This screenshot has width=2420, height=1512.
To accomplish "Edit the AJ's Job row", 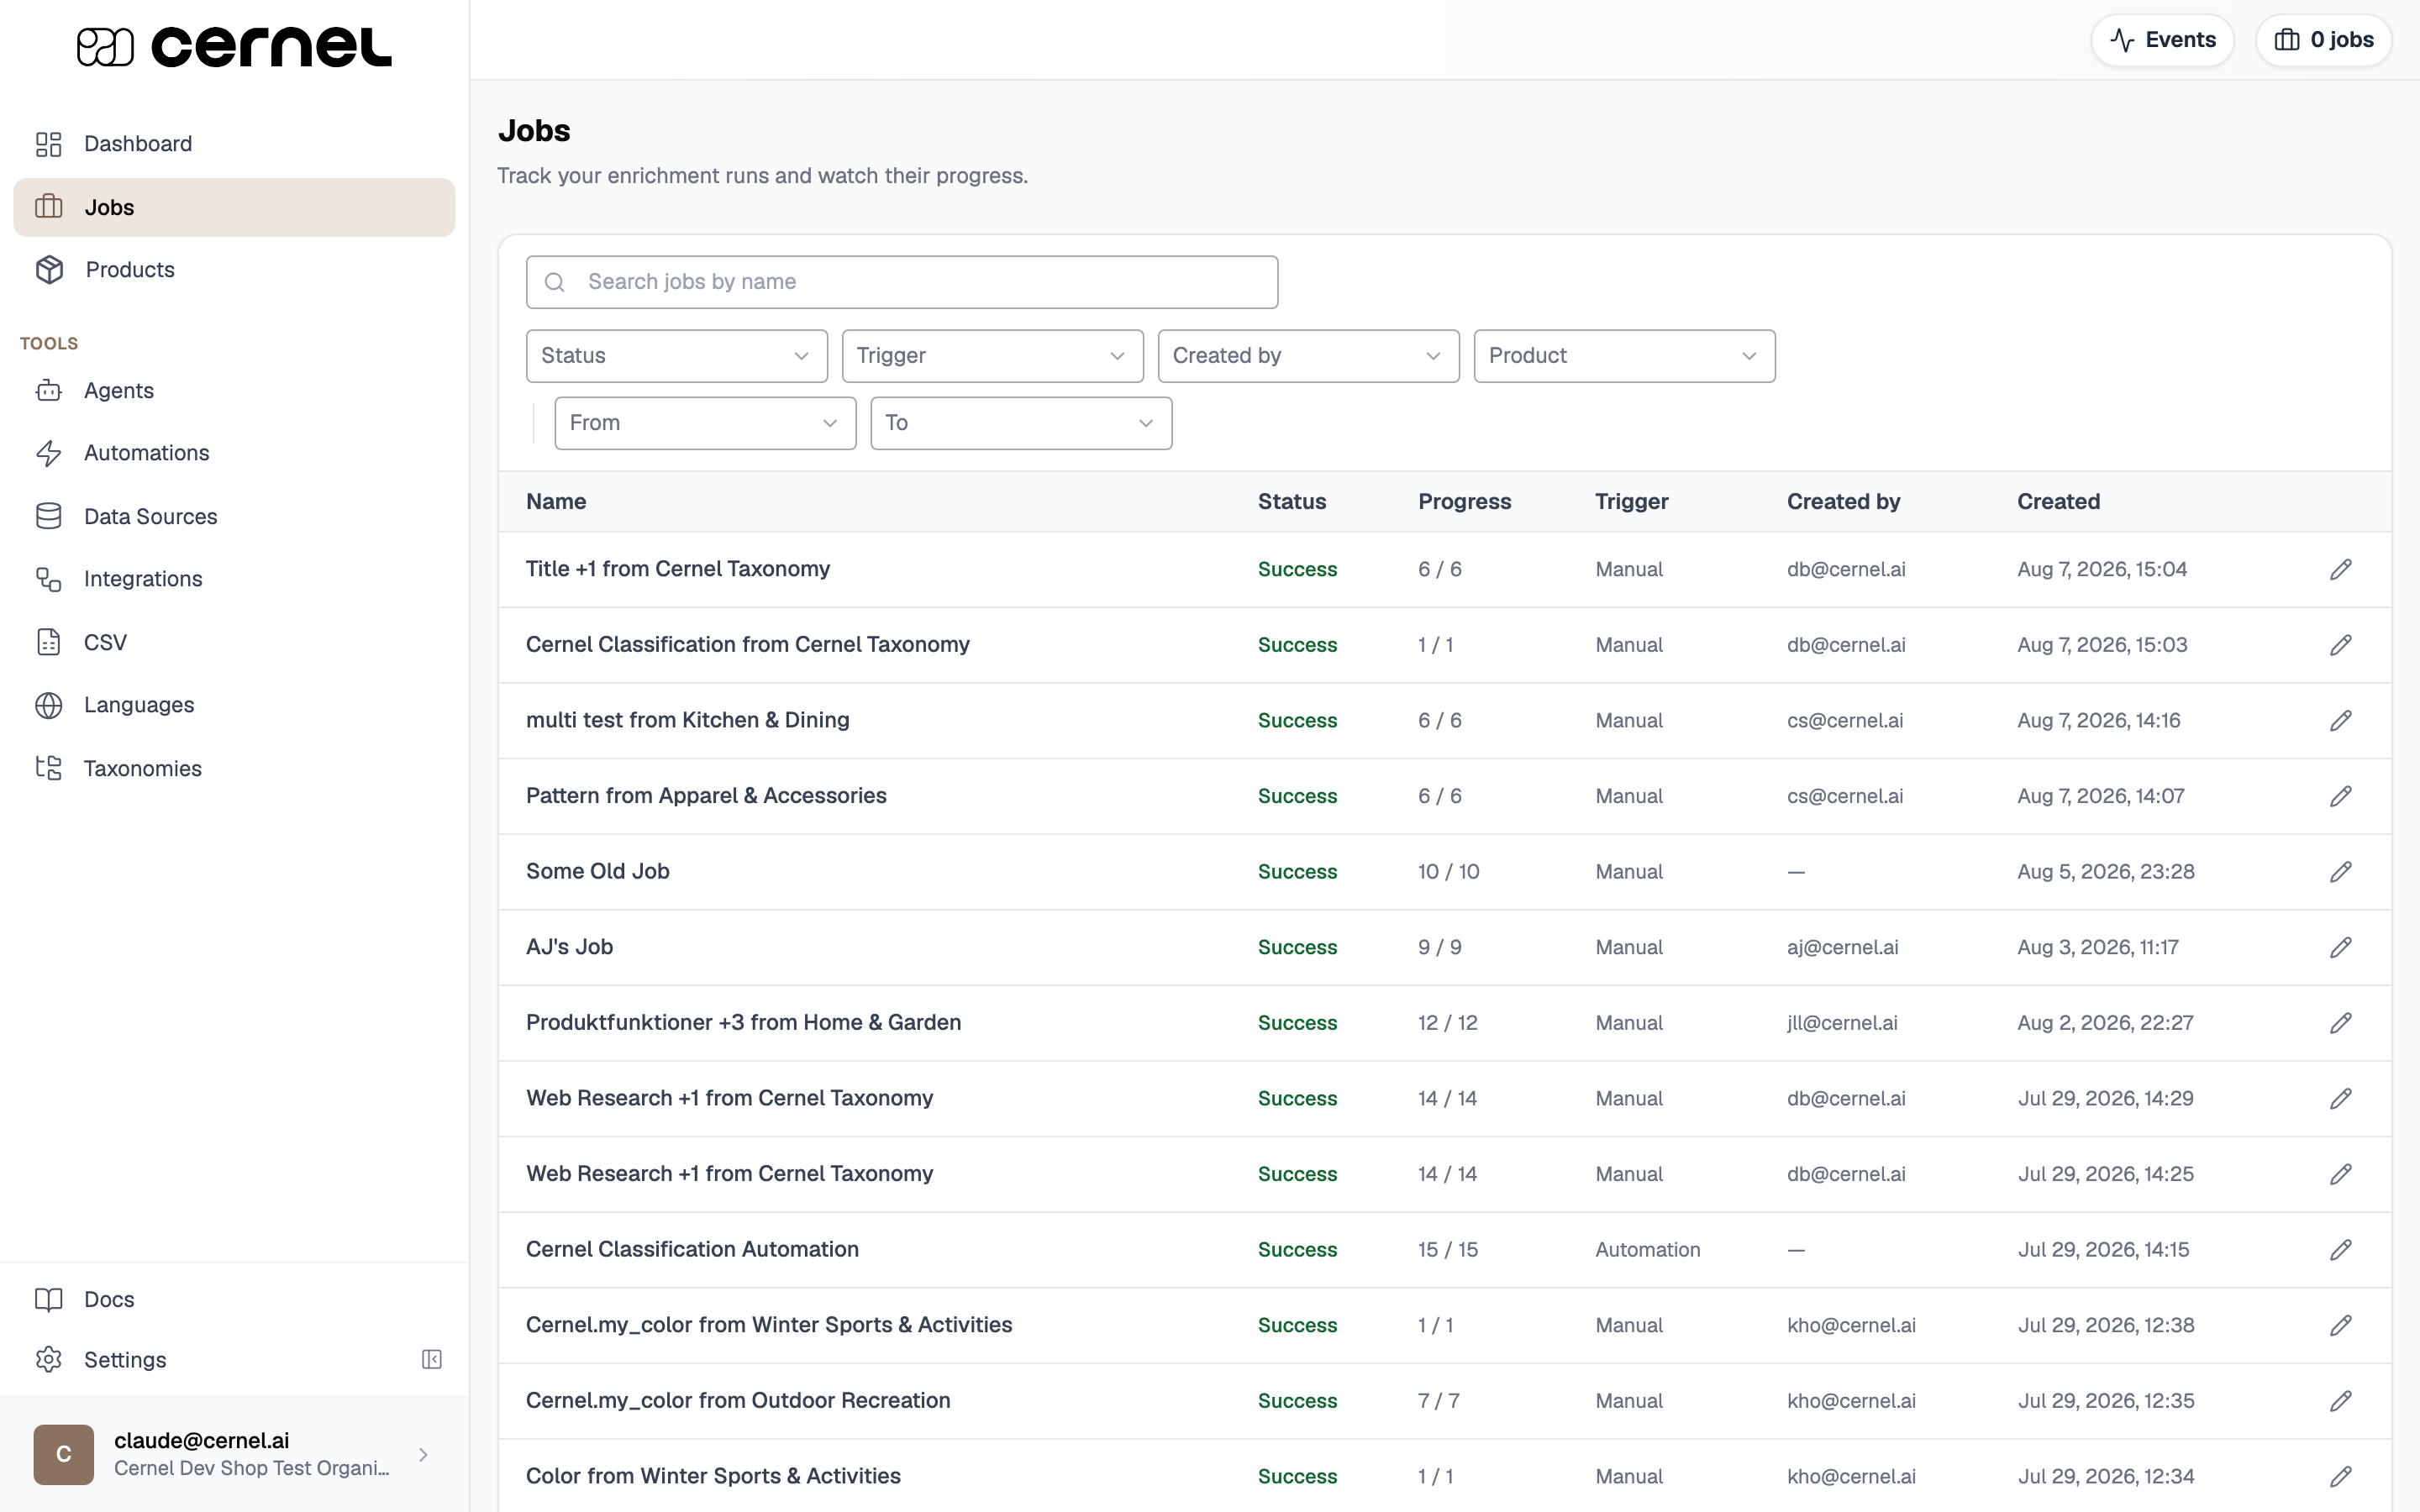I will [x=2341, y=947].
